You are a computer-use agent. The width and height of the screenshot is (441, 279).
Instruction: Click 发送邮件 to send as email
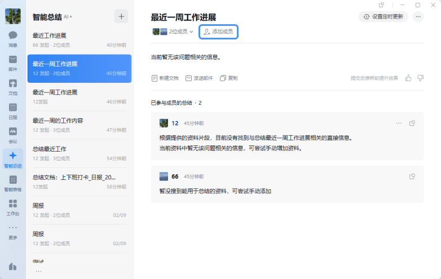(x=199, y=78)
